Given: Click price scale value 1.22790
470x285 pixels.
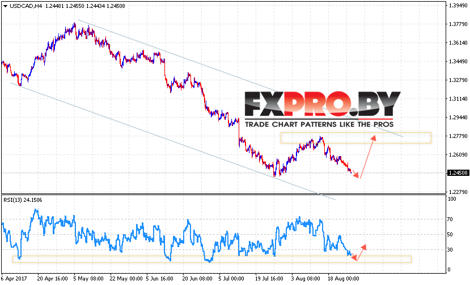Looking at the screenshot, I should click(458, 192).
